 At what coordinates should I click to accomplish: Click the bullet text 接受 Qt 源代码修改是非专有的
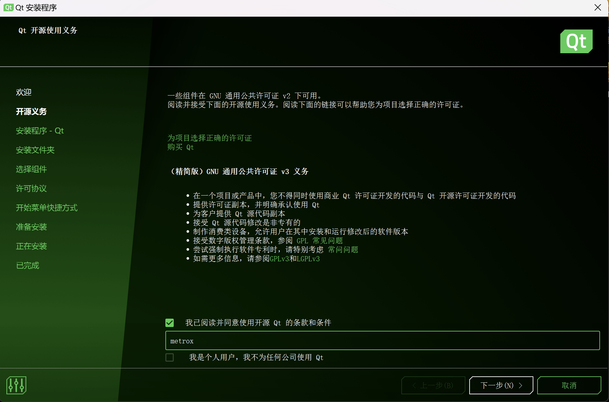tap(247, 223)
